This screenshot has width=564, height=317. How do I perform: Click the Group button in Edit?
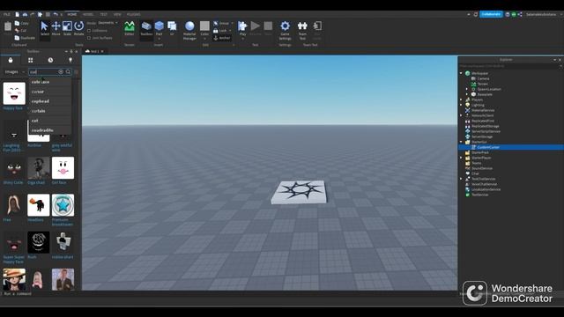pyautogui.click(x=221, y=23)
